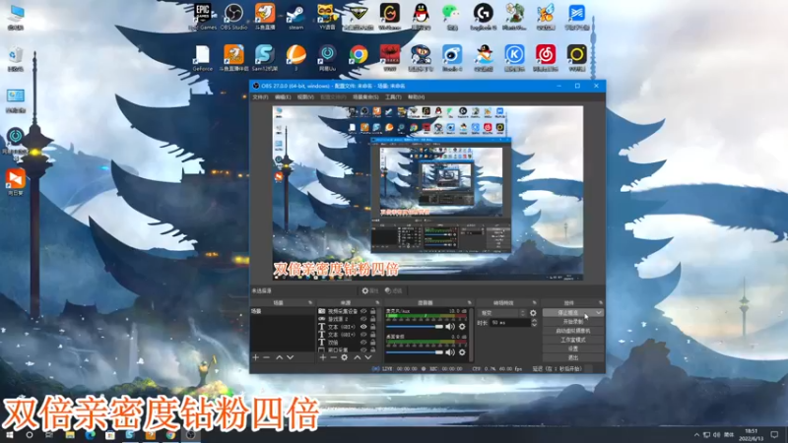Screen dimensions: 788x443
Task: Open the This PC desktop icon
Action: point(16,18)
